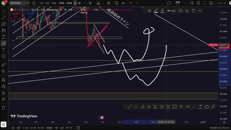This screenshot has height=130, width=231.
Task: Open drawing templates icon in floating toolbar
Action: click(149, 11)
